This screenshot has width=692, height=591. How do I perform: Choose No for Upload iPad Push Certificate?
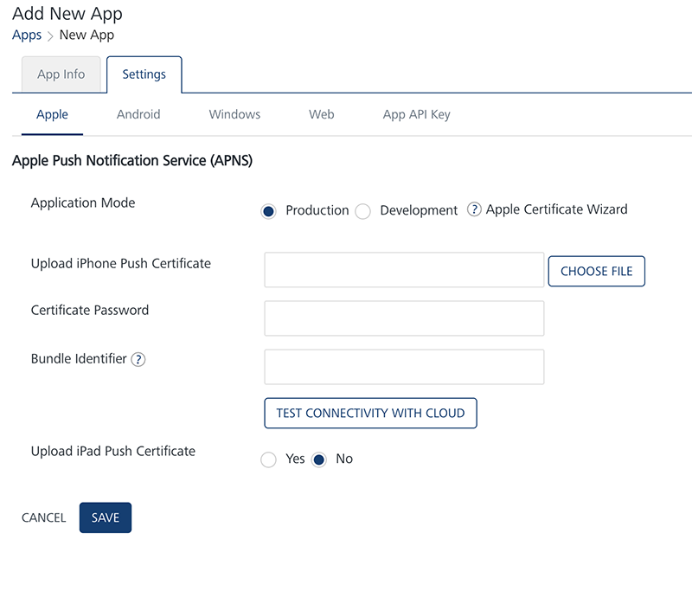pyautogui.click(x=319, y=459)
